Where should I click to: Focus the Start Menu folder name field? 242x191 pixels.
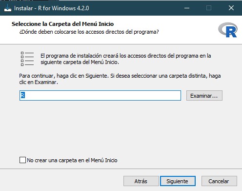(100, 95)
